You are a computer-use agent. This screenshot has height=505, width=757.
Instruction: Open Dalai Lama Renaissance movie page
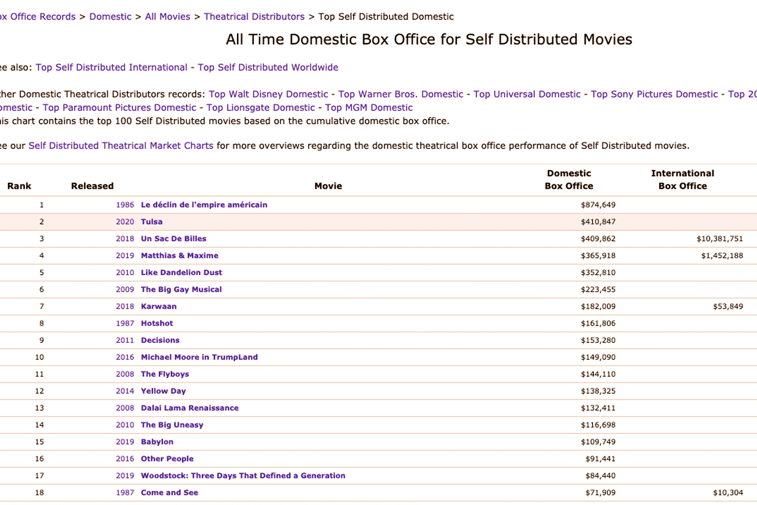[x=190, y=408]
